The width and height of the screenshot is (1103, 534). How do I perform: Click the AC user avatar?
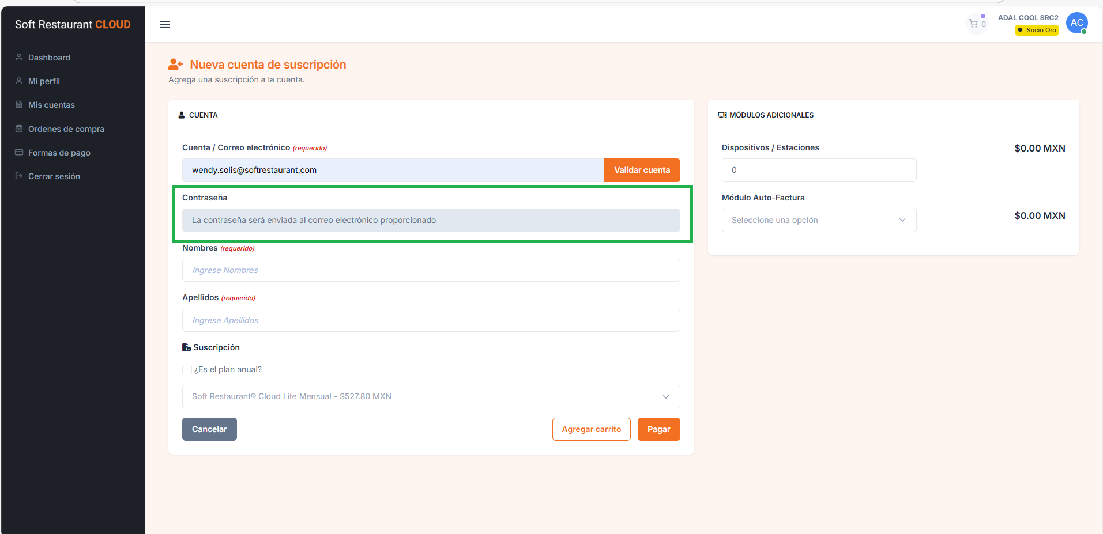point(1076,23)
